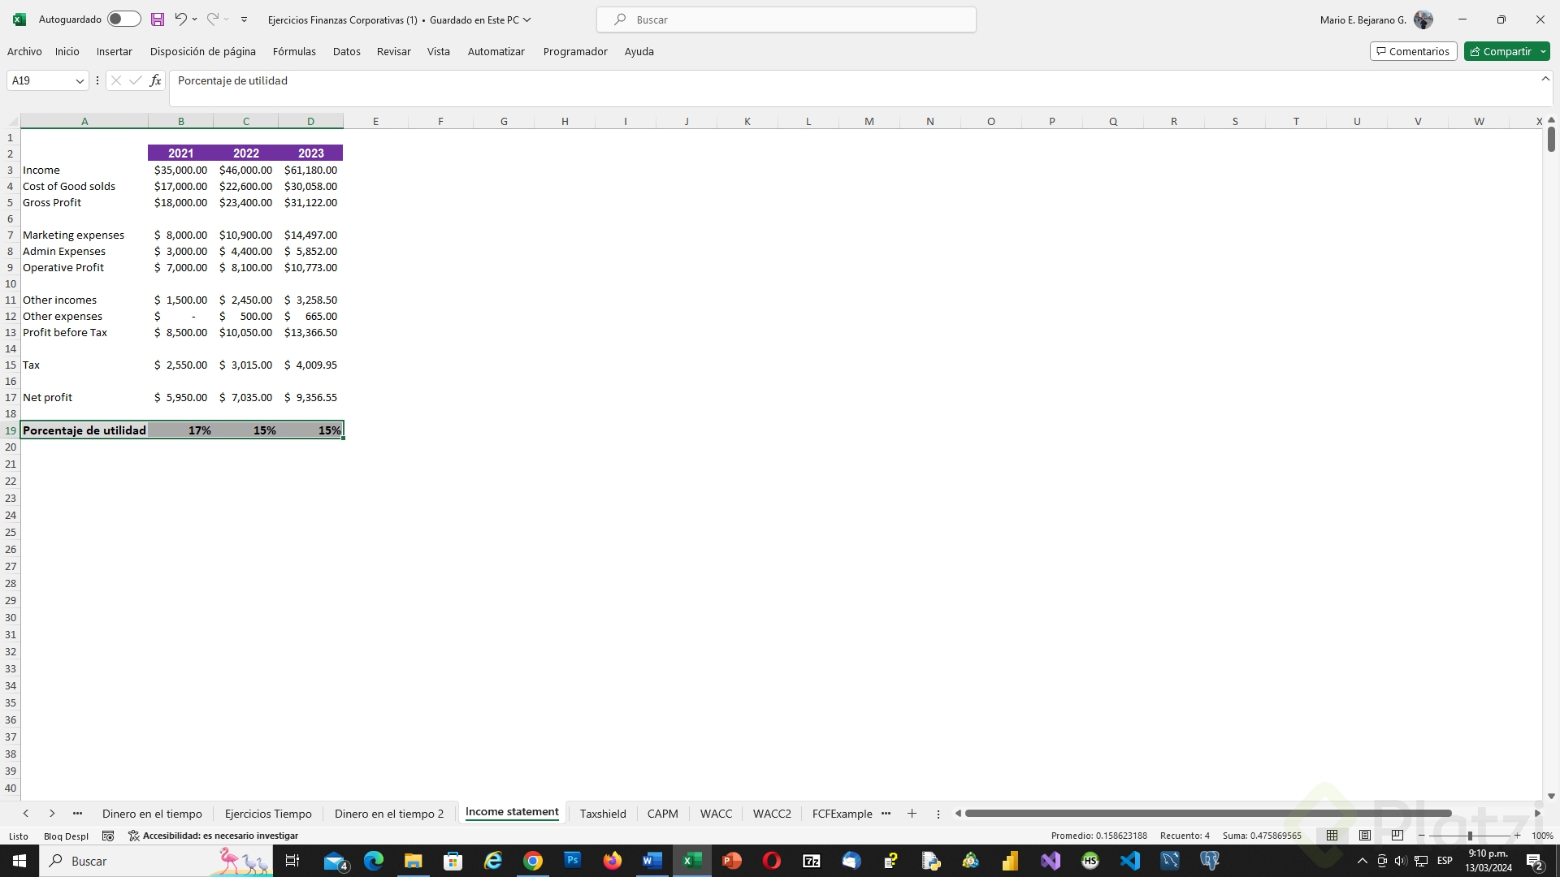Click the Buscar search field at top
This screenshot has height=877, width=1560.
[786, 19]
